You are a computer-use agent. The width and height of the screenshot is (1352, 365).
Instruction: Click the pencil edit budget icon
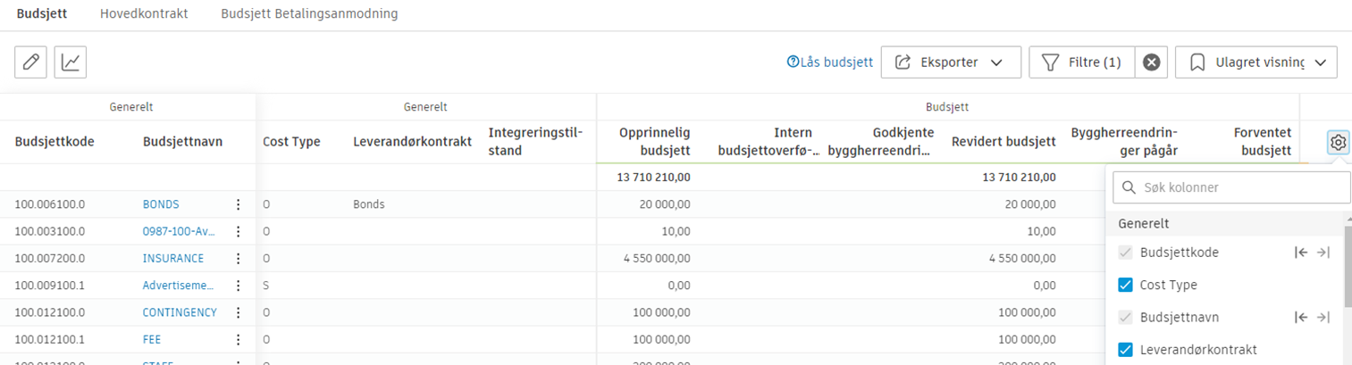click(30, 62)
